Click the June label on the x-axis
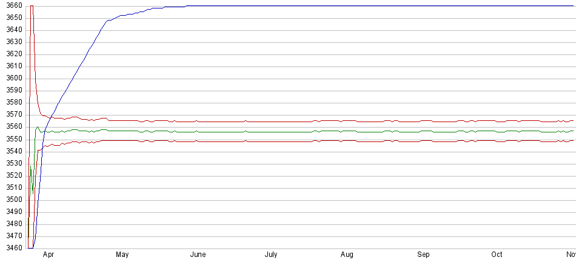This screenshot has width=576, height=263. [x=198, y=255]
